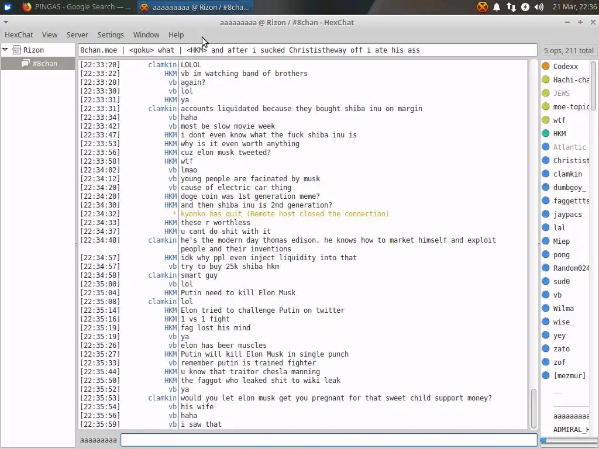Open the Settings menu

click(x=111, y=34)
